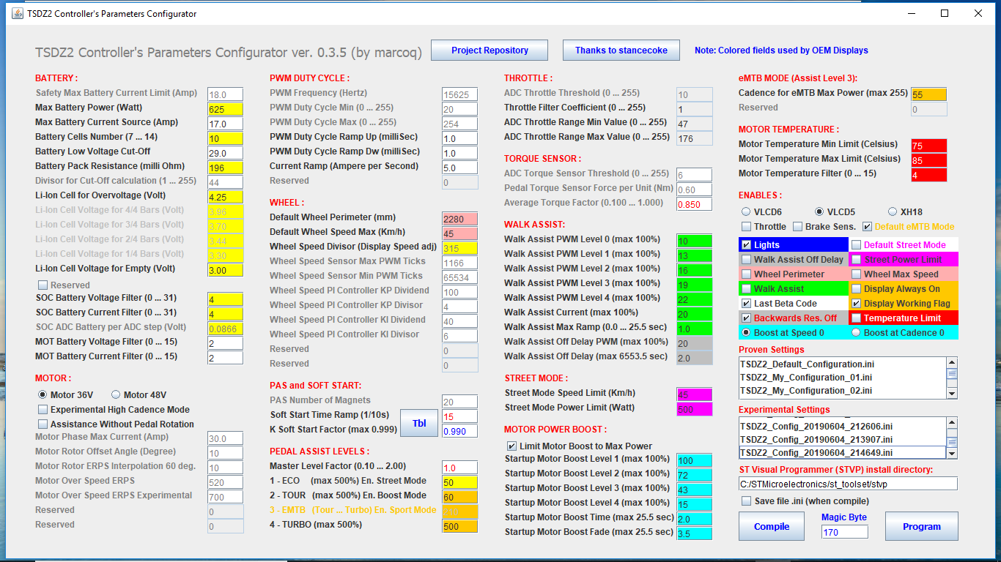Select TSDZ2_My_Configuration_02.ini from the list
Viewport: 1001px width, 562px height.
click(x=842, y=390)
